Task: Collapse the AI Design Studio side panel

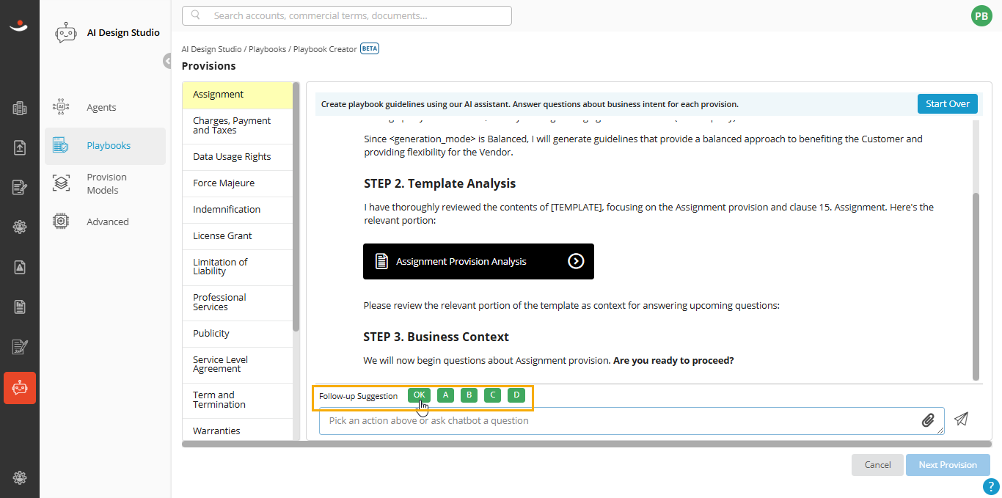Action: click(x=167, y=61)
